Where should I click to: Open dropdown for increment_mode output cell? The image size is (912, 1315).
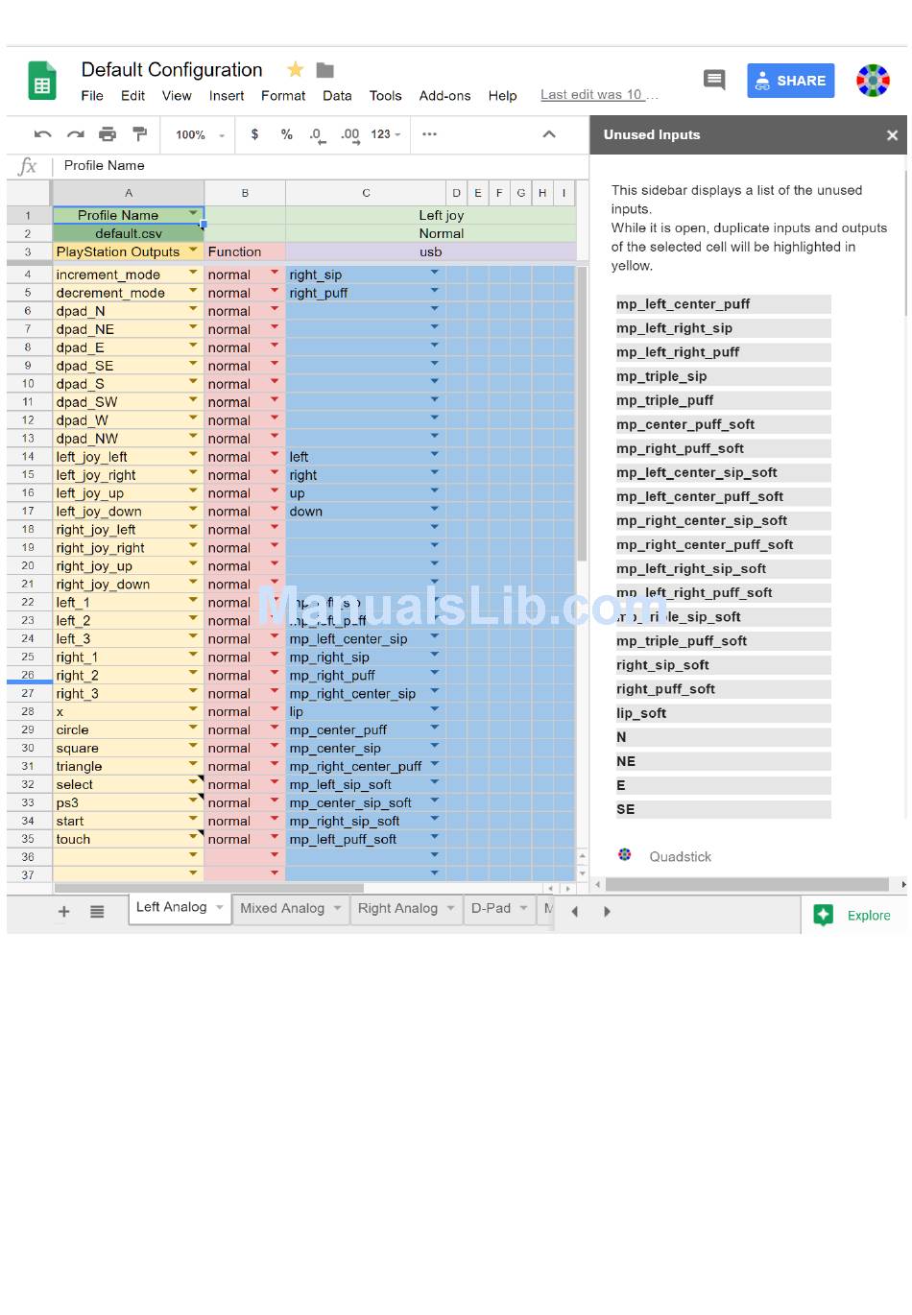194,273
